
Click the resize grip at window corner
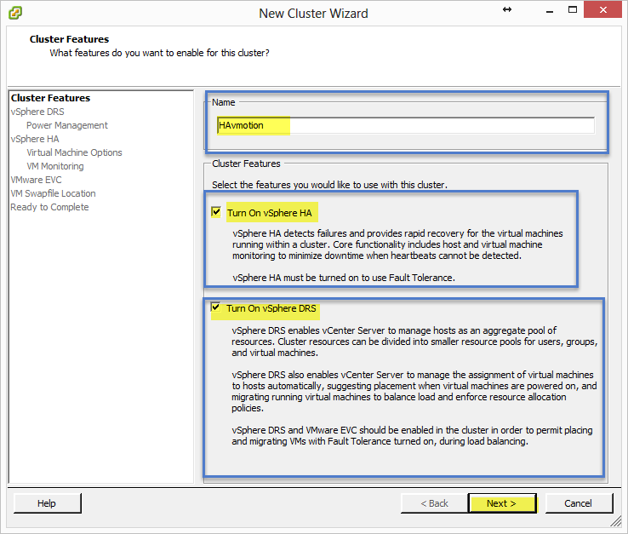tap(615, 520)
